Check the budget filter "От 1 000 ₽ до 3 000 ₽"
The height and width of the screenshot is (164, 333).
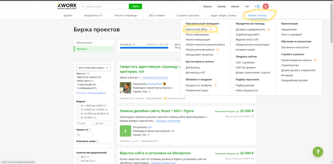(78, 106)
